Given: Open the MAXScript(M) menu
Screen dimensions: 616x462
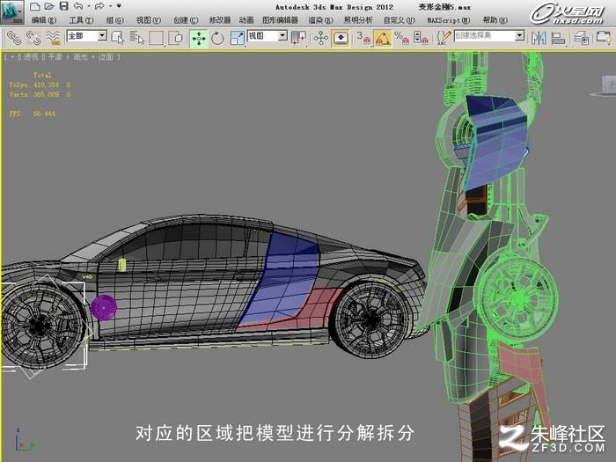Looking at the screenshot, I should (x=449, y=20).
